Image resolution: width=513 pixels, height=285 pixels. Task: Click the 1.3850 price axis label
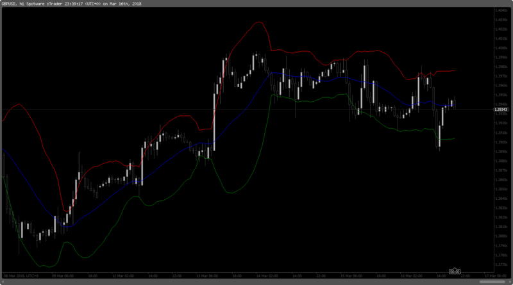tap(501, 189)
